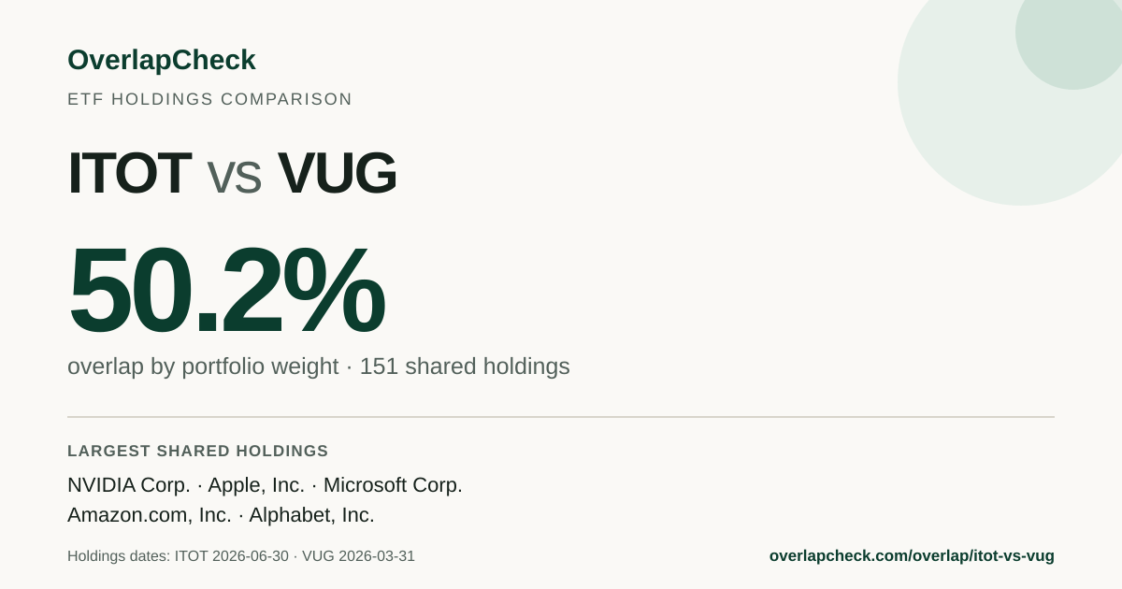
Task: Select Amazon.com, Inc. in shared holdings
Action: 150,515
